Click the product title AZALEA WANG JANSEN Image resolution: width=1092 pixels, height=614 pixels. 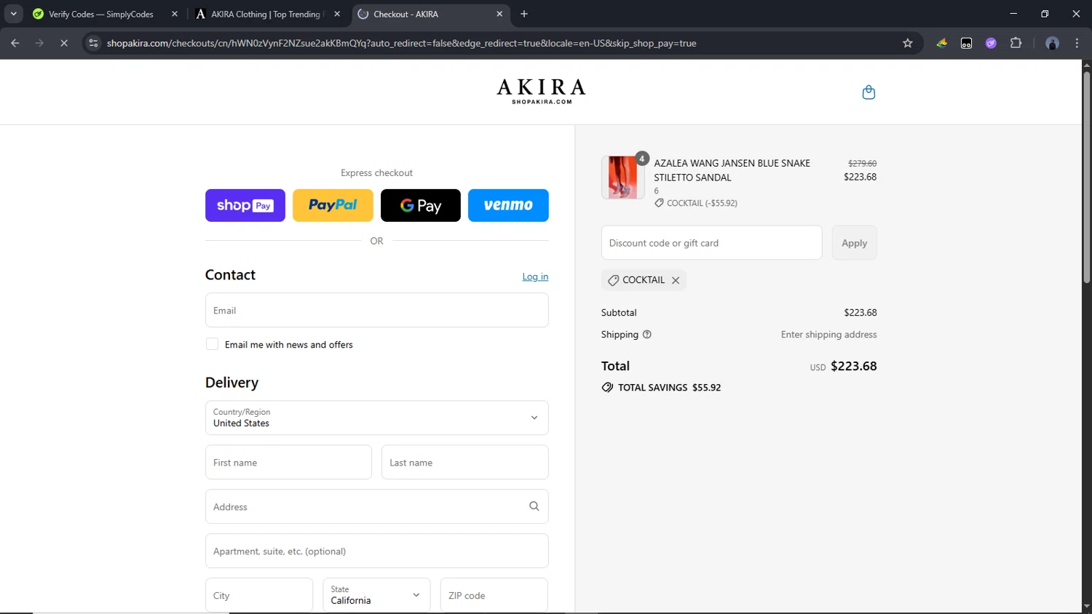[732, 170]
